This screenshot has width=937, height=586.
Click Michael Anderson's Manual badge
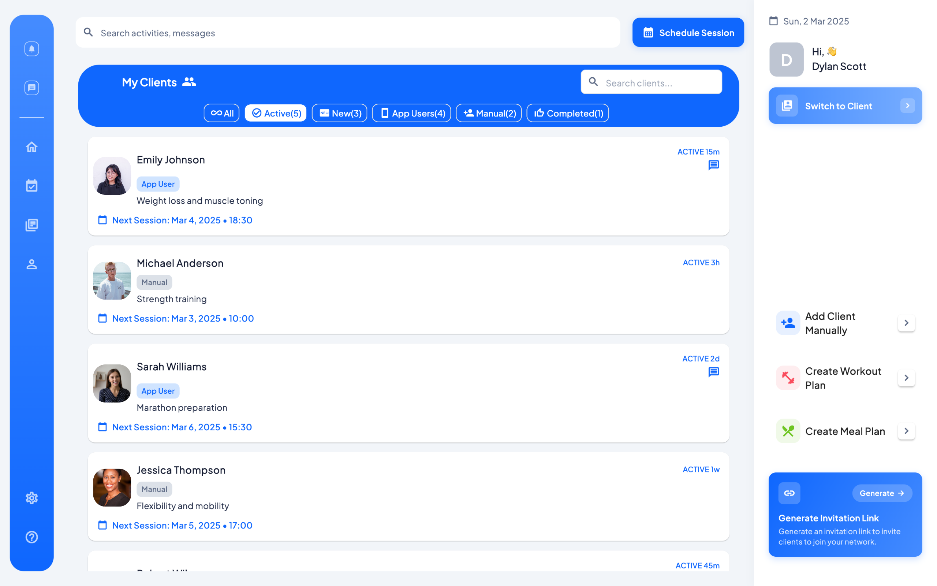154,282
